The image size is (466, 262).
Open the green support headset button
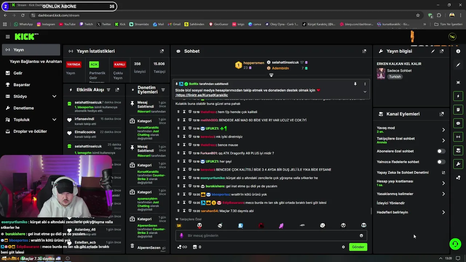pos(455,244)
